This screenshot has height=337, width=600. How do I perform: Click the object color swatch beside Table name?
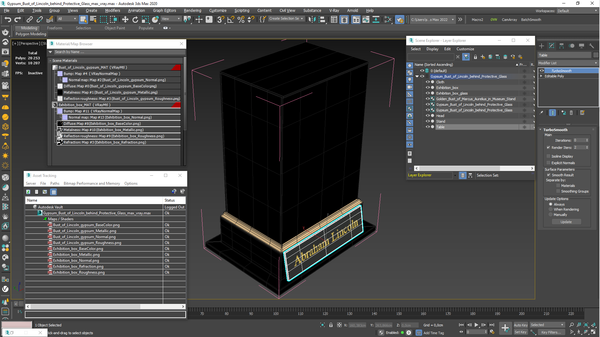(596, 55)
